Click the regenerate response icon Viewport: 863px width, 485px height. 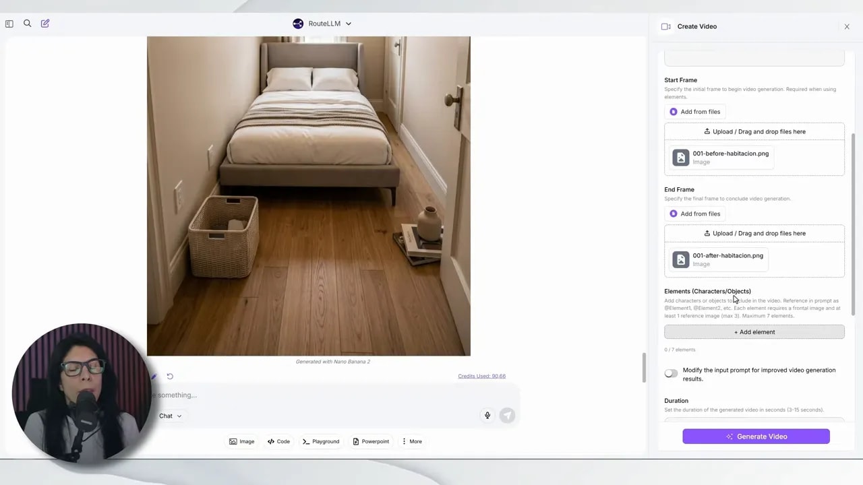[170, 377]
